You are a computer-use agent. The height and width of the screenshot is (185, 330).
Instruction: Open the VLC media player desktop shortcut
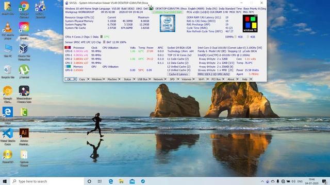pos(8,27)
